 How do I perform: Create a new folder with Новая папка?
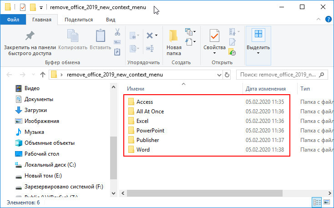click(x=174, y=43)
